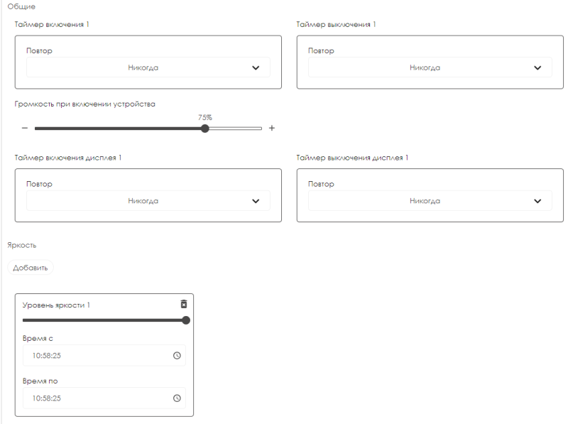This screenshot has height=424, width=568.
Task: Open the Повтор dropdown for Таймер выключения 1
Action: tap(425, 68)
